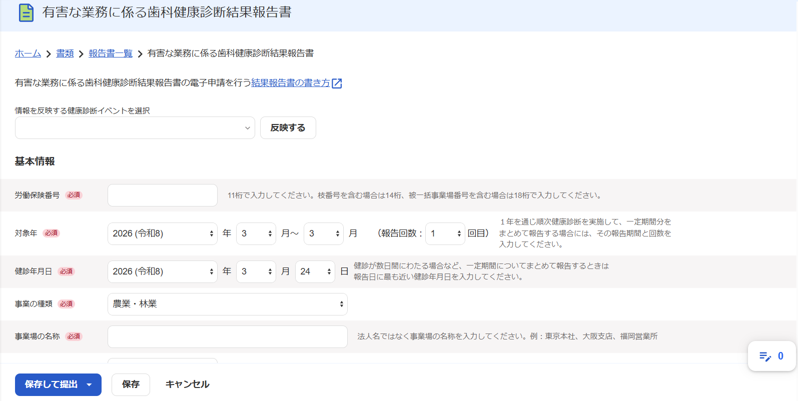
Task: Click the キャンセル button
Action: [187, 384]
